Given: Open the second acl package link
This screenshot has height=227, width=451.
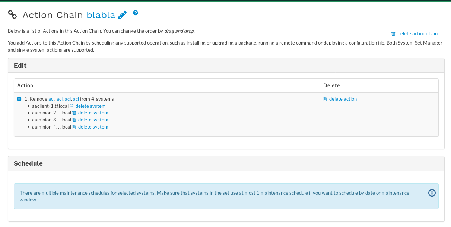Looking at the screenshot, I should [x=60, y=99].
